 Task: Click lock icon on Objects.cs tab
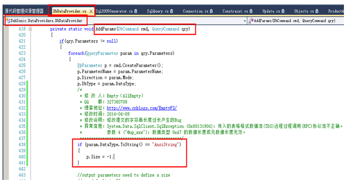click(317, 11)
